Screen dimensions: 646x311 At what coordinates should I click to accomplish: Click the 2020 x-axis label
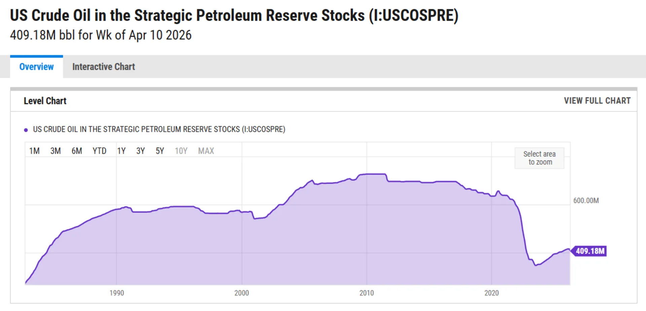(x=491, y=293)
